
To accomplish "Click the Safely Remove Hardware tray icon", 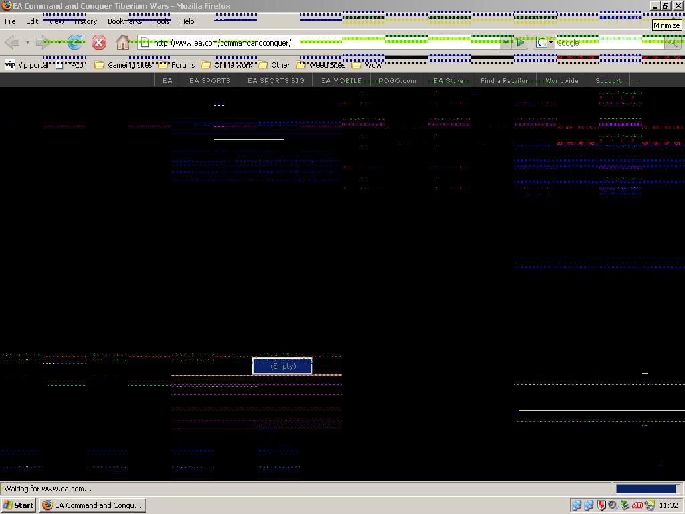I will tap(625, 505).
